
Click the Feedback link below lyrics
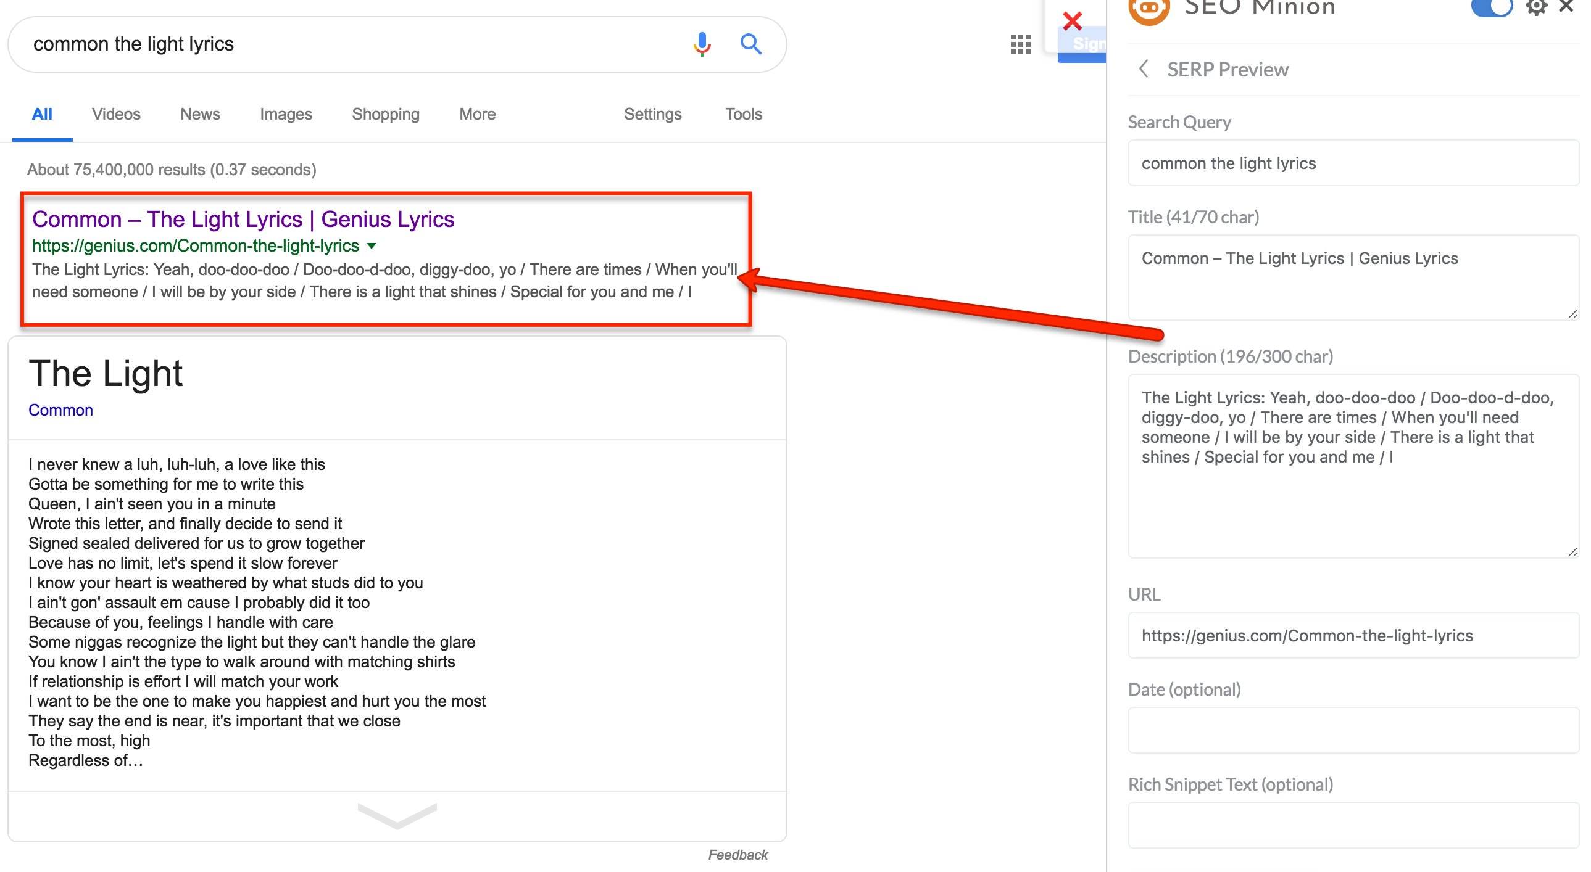point(737,855)
